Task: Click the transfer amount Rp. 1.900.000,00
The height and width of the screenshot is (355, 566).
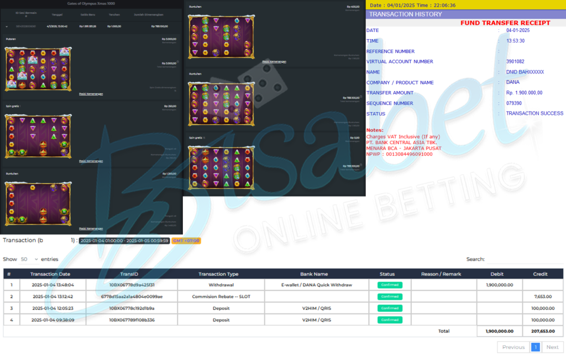Action: tap(524, 93)
